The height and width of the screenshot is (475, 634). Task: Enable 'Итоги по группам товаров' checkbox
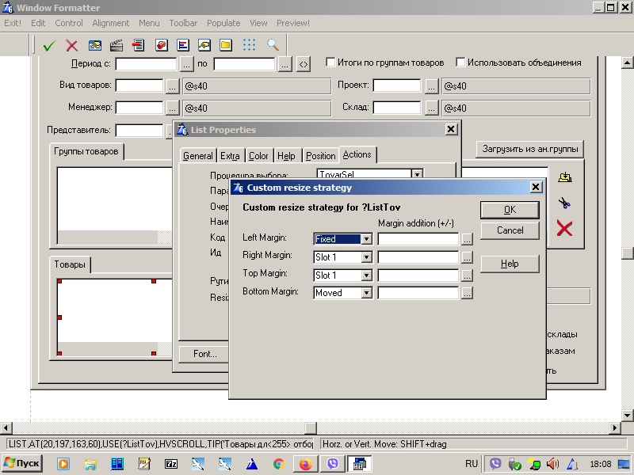pyautogui.click(x=332, y=63)
